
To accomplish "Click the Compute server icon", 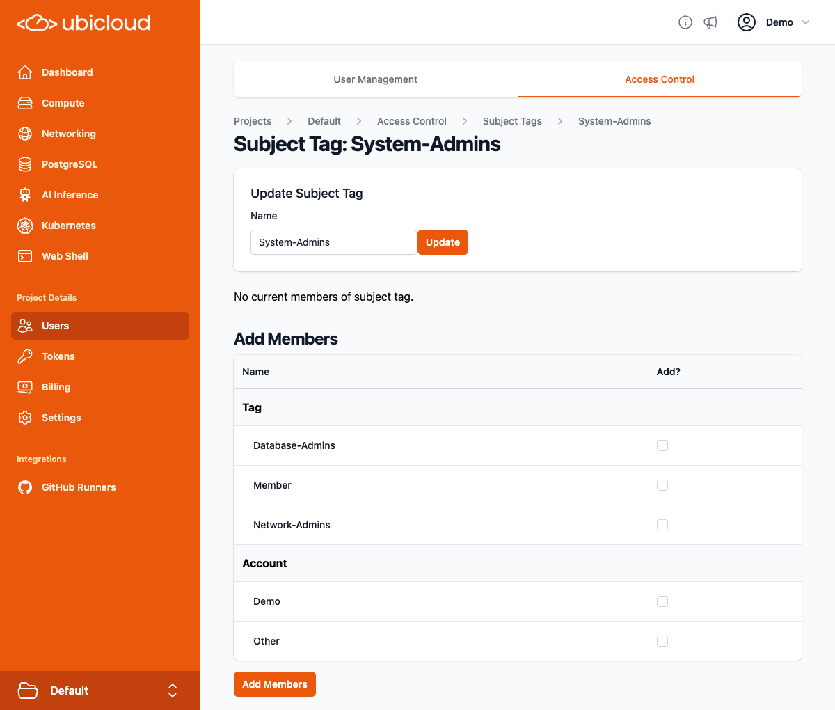I will (25, 103).
